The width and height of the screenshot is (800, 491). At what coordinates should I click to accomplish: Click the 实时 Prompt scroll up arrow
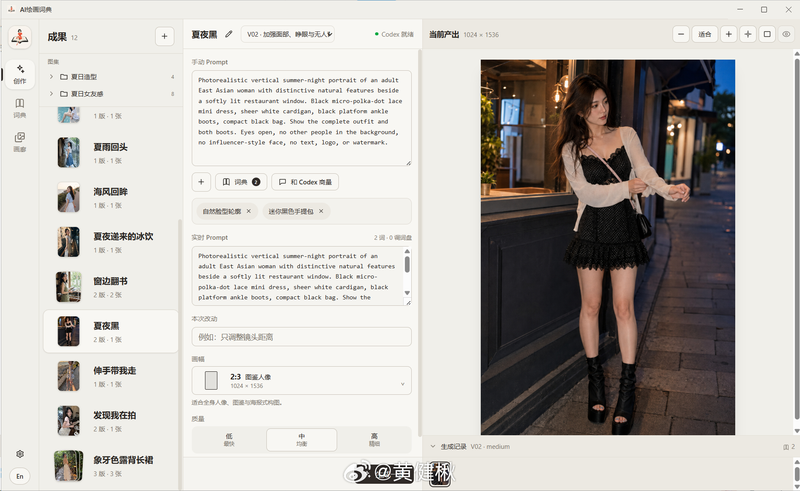[407, 251]
